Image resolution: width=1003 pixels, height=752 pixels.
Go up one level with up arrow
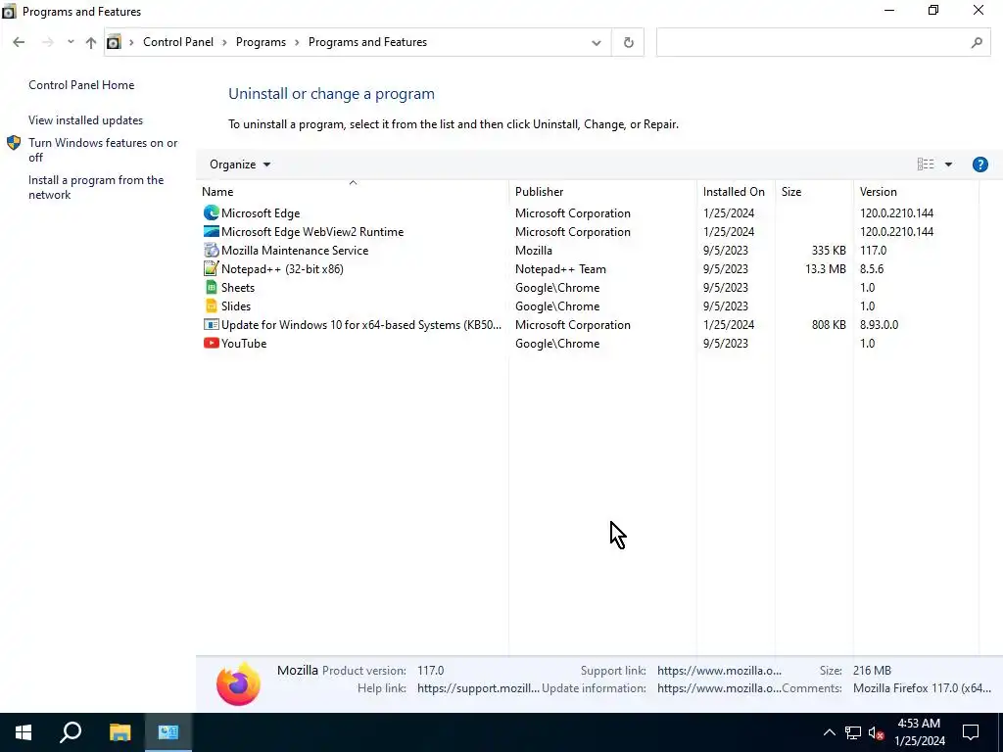tap(91, 42)
